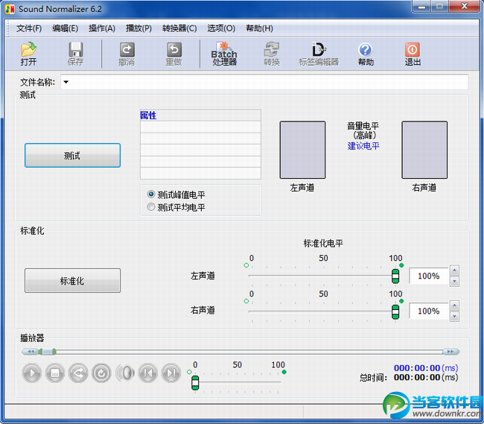This screenshot has width=484, height=424.
Task: Click the 右声道 level meter box
Action: (x=424, y=150)
